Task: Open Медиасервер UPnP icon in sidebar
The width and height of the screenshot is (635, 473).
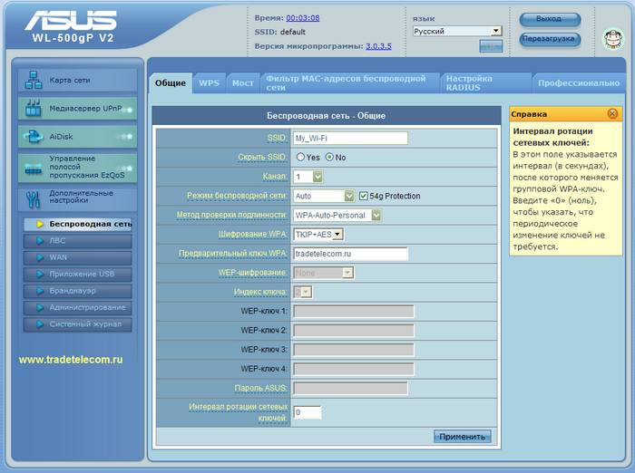Action: click(x=34, y=109)
